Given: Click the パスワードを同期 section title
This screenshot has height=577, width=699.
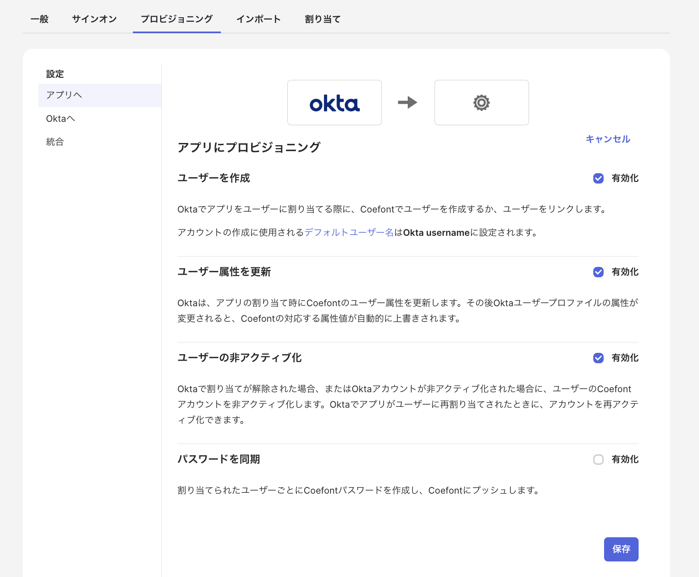Looking at the screenshot, I should pos(219,459).
